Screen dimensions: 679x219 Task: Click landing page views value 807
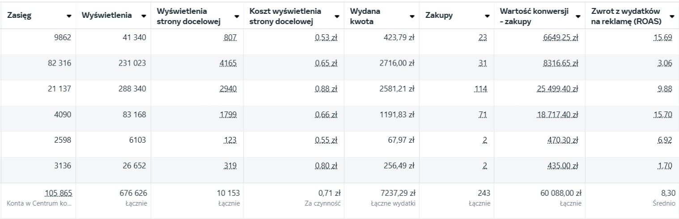230,38
